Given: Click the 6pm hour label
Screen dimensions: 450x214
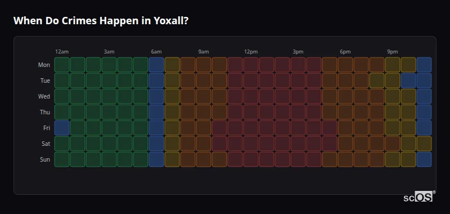Looking at the screenshot, I should click(x=345, y=52).
